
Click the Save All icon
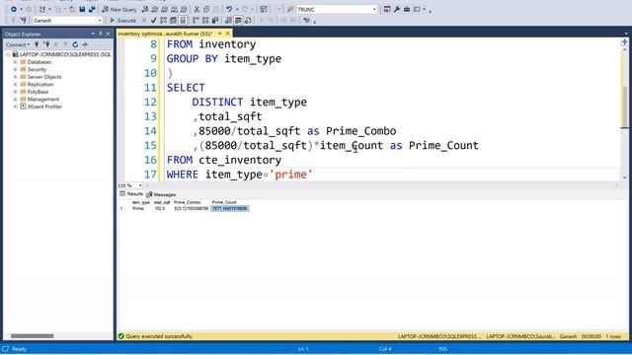[92, 9]
